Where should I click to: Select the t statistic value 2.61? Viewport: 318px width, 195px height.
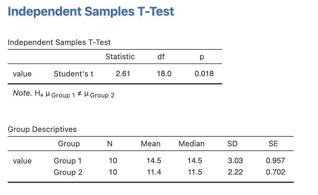pyautogui.click(x=123, y=74)
